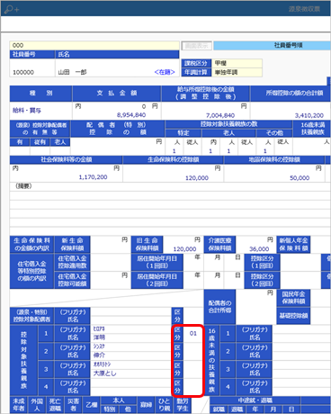Click the 特定 dependents count 1
The height and width of the screenshot is (414, 331).
pyautogui.click(x=174, y=151)
